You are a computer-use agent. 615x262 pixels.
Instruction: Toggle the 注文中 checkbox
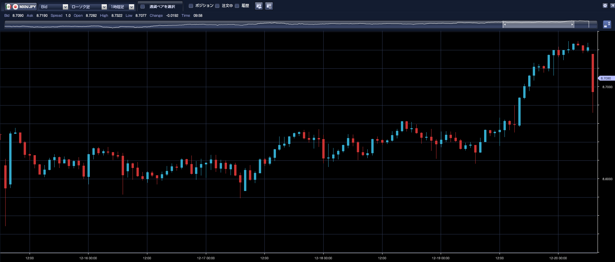coord(217,6)
